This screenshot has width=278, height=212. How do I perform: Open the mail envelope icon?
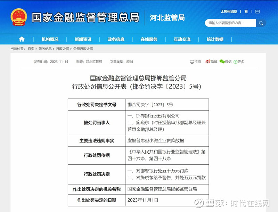pyautogui.click(x=257, y=12)
